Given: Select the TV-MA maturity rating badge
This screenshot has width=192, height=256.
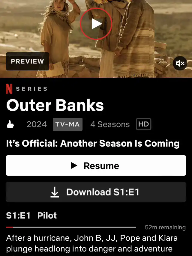Looking at the screenshot, I should pyautogui.click(x=67, y=124).
